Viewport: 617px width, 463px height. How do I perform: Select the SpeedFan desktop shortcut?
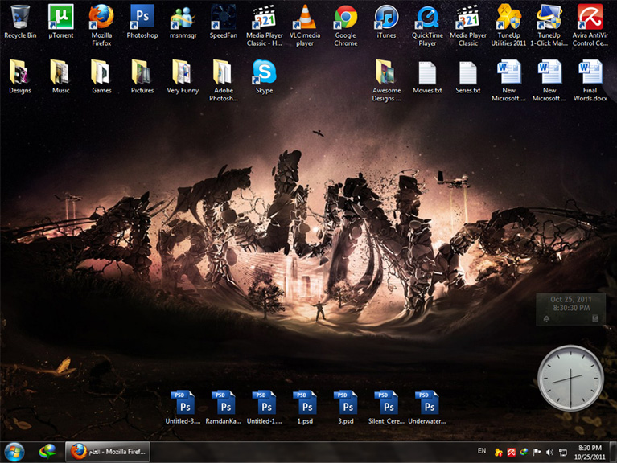(x=224, y=22)
